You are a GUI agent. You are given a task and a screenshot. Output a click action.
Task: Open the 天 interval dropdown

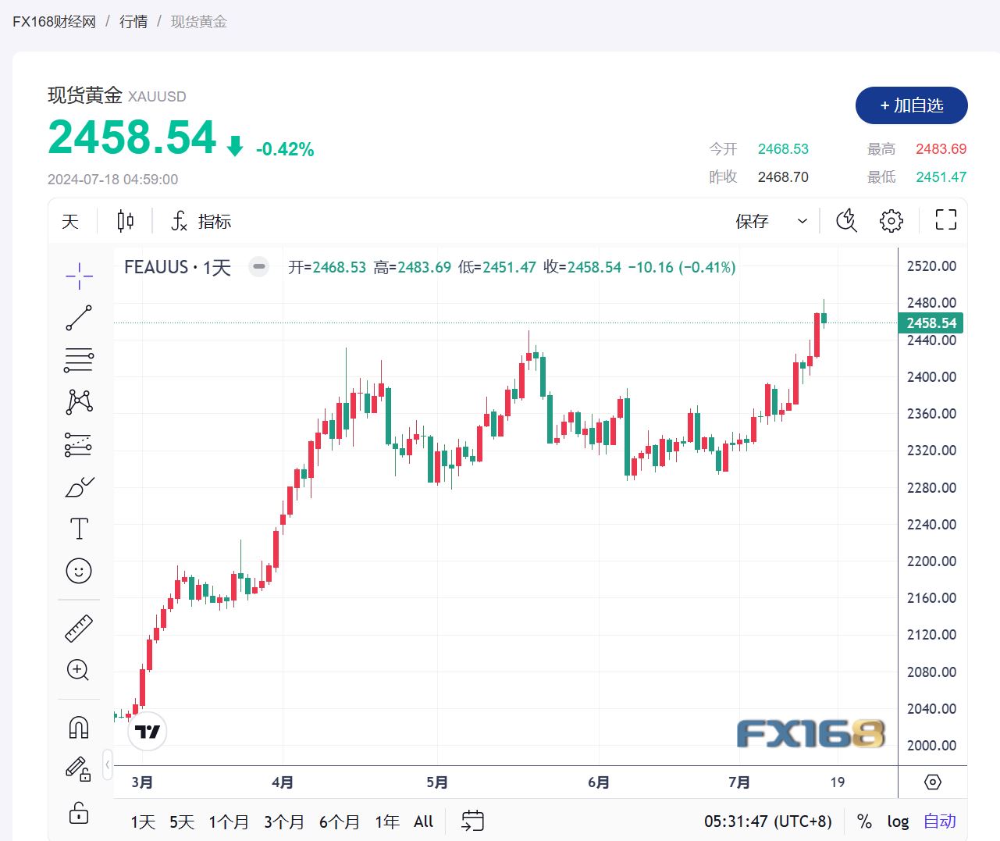[x=69, y=221]
